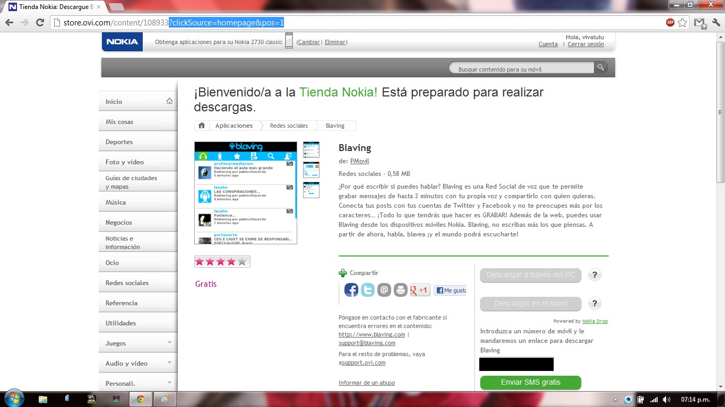Select the Foto y vídeo category

point(138,162)
